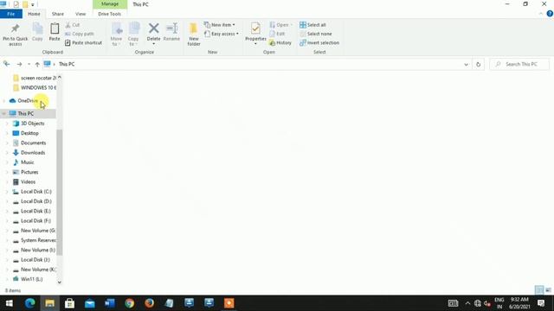Open the Easy access dropdown

pyautogui.click(x=222, y=34)
